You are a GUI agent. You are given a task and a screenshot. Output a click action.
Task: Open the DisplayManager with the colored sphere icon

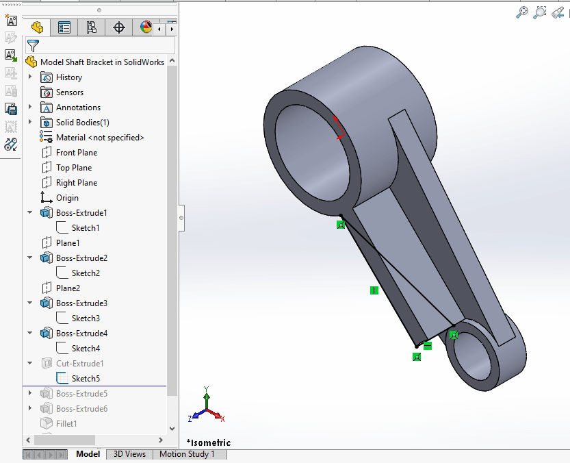click(x=144, y=27)
